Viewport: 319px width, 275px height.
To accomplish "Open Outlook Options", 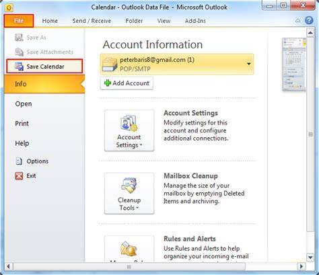I will point(32,161).
